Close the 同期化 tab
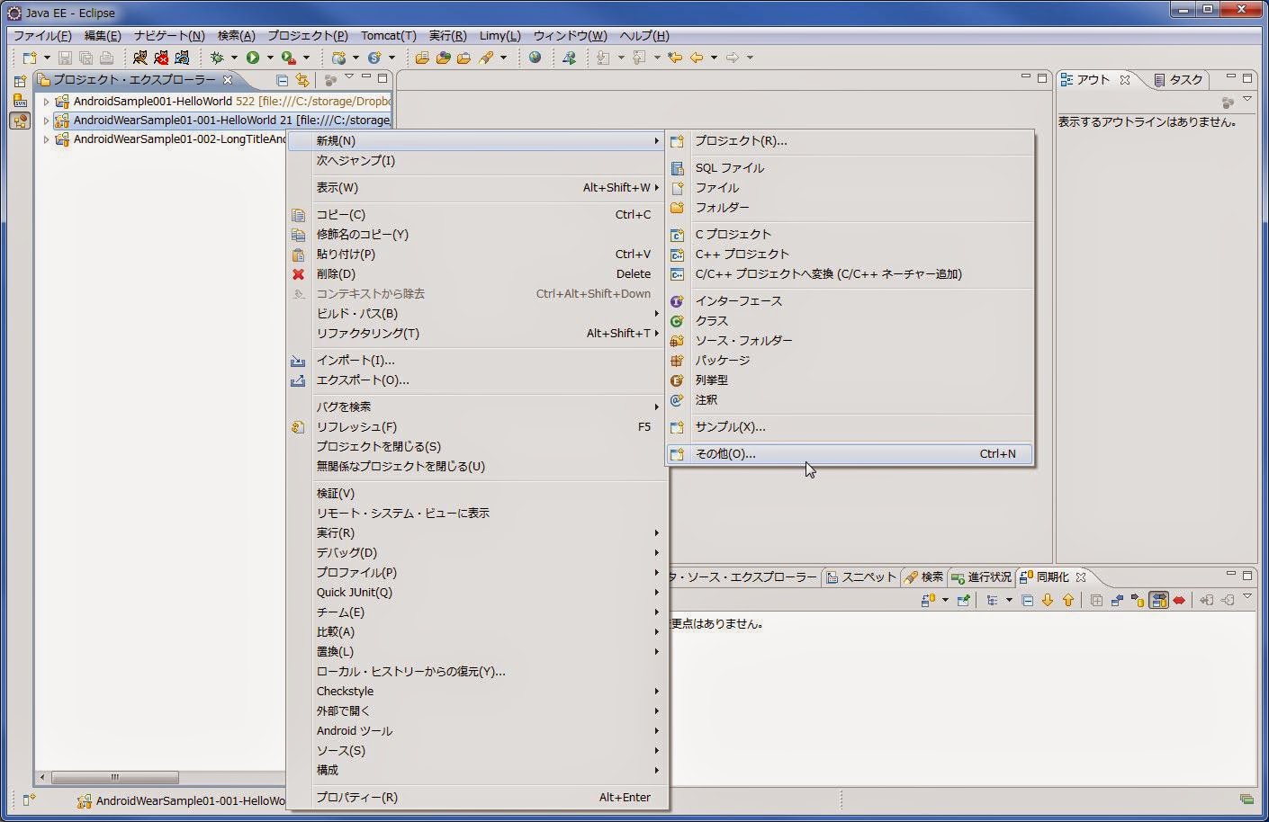This screenshot has height=822, width=1269. click(x=1081, y=577)
